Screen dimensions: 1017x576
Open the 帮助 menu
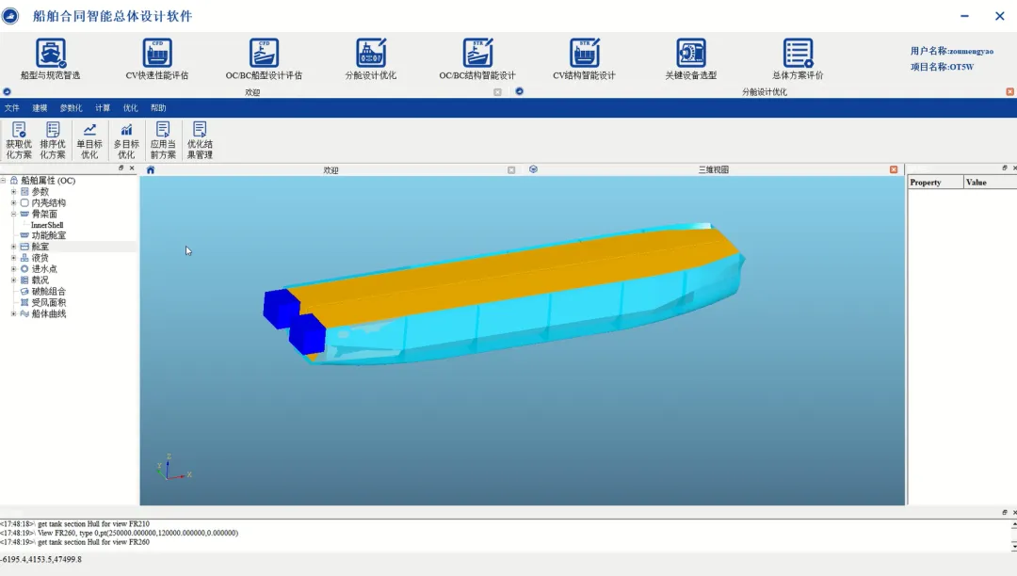pyautogui.click(x=158, y=108)
